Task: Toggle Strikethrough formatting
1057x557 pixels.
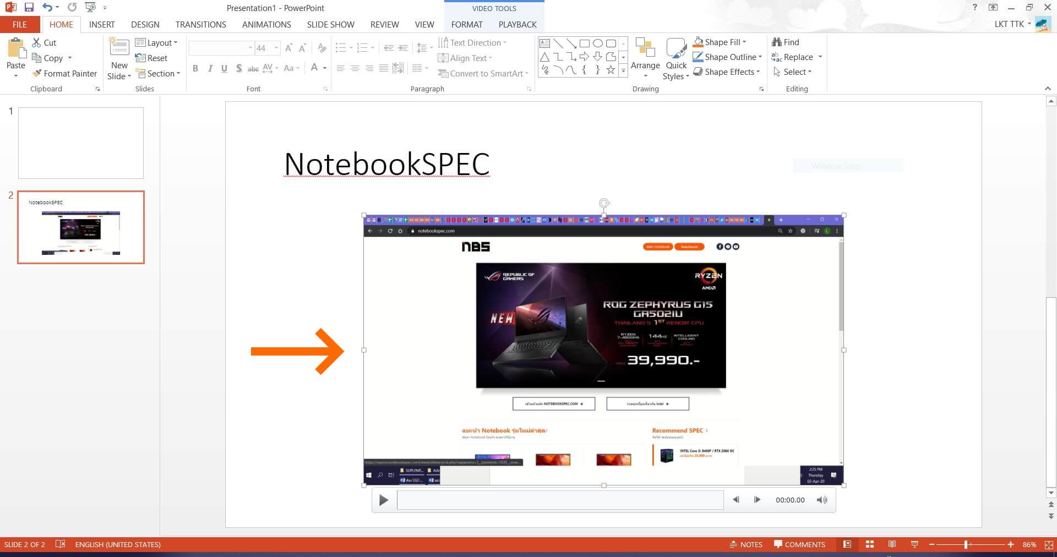Action: [253, 68]
